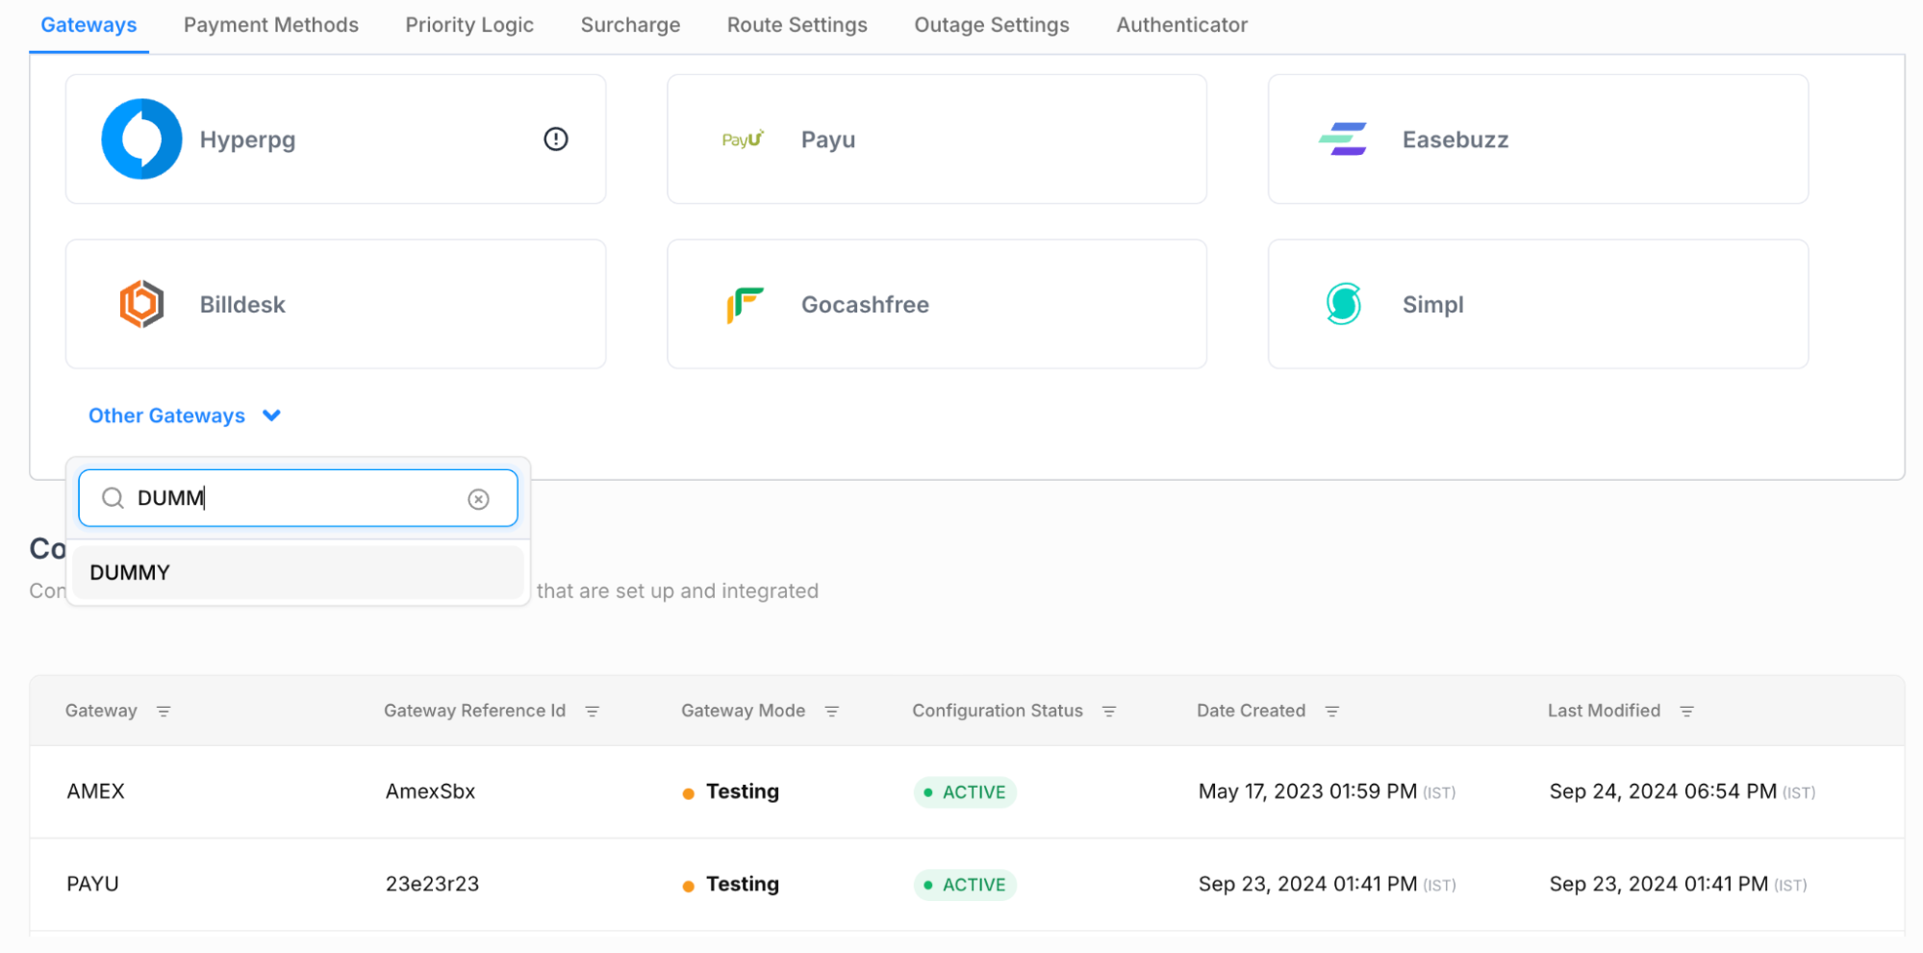Image resolution: width=1923 pixels, height=953 pixels.
Task: Pick the Simpl gateway logo
Action: coord(1343,305)
